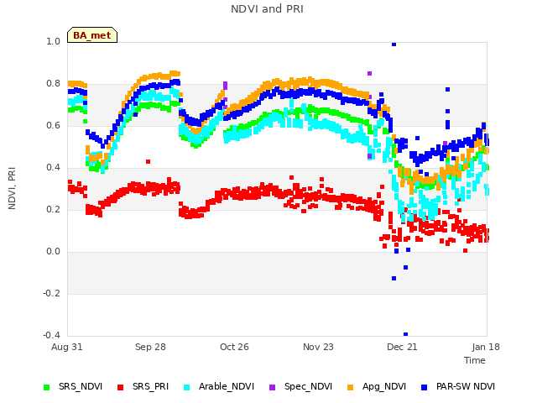The height and width of the screenshot is (403, 537).
Task: Click the blue PAR-SW NDVI legend swatch
Action: (425, 387)
